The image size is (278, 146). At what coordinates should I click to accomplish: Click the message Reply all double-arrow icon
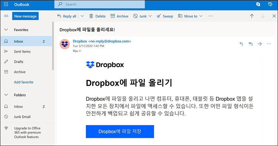(251, 44)
